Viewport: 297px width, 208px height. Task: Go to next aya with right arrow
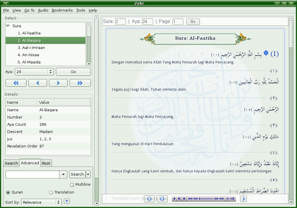coord(58,83)
